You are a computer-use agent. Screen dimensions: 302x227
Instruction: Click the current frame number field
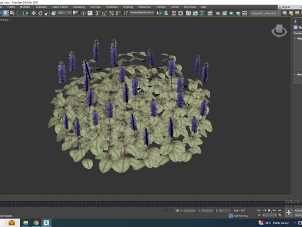point(270,215)
